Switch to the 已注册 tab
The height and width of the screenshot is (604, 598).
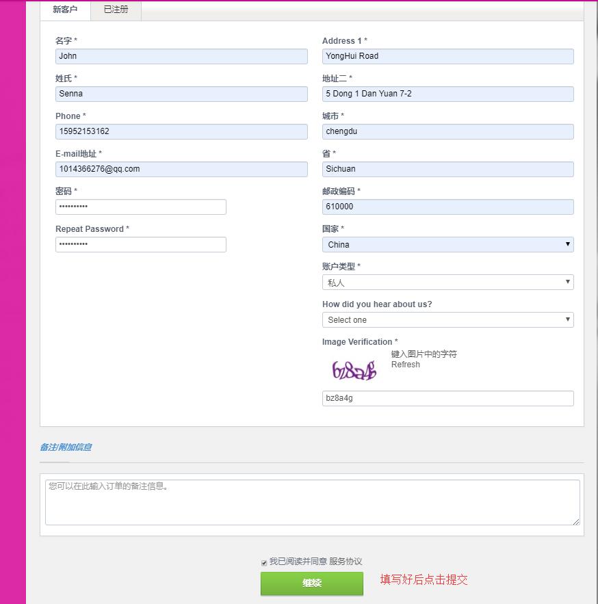[x=116, y=10]
